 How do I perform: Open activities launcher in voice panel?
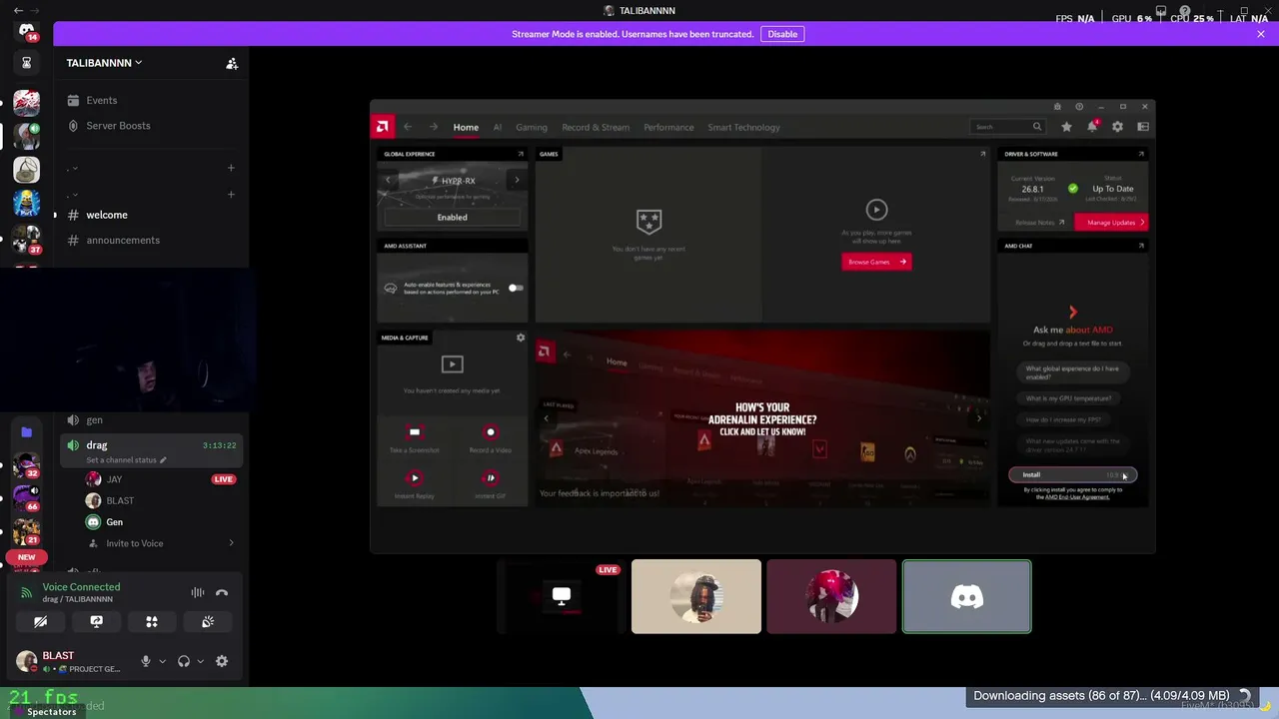coord(152,621)
